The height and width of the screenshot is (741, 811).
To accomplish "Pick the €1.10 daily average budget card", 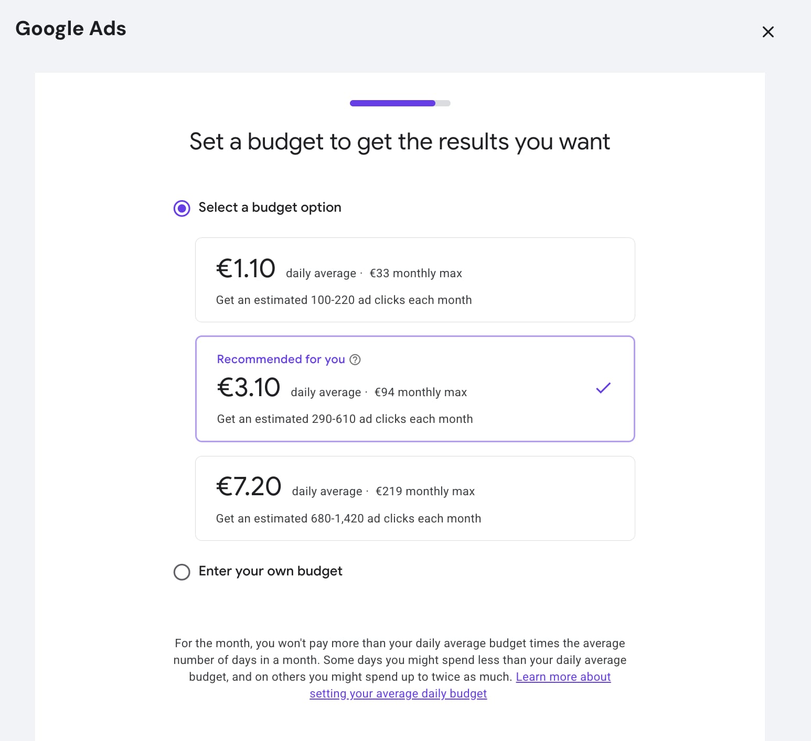I will pos(414,280).
